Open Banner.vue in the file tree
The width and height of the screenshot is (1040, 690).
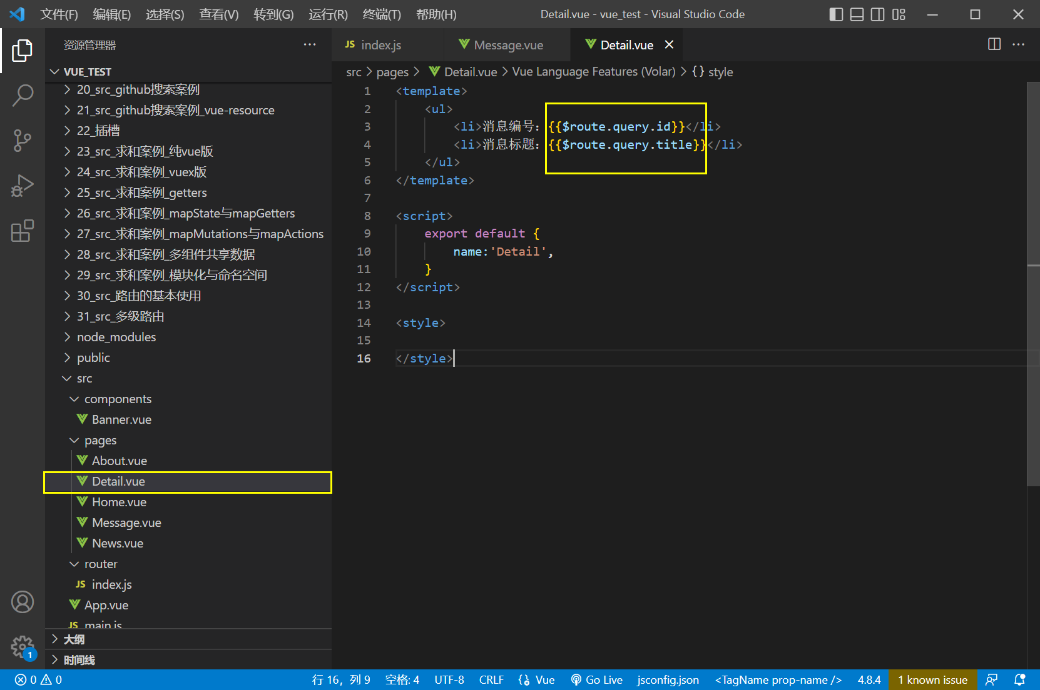coord(188,419)
